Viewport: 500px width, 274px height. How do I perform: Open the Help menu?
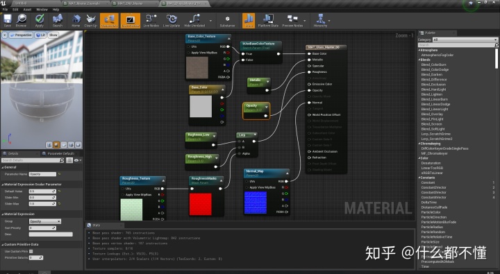pyautogui.click(x=56, y=10)
